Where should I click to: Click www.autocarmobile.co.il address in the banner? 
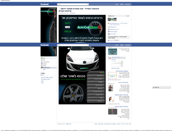tap(73, 79)
